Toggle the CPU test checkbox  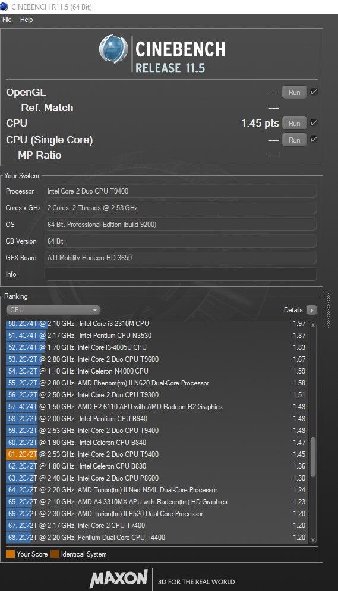tap(314, 123)
